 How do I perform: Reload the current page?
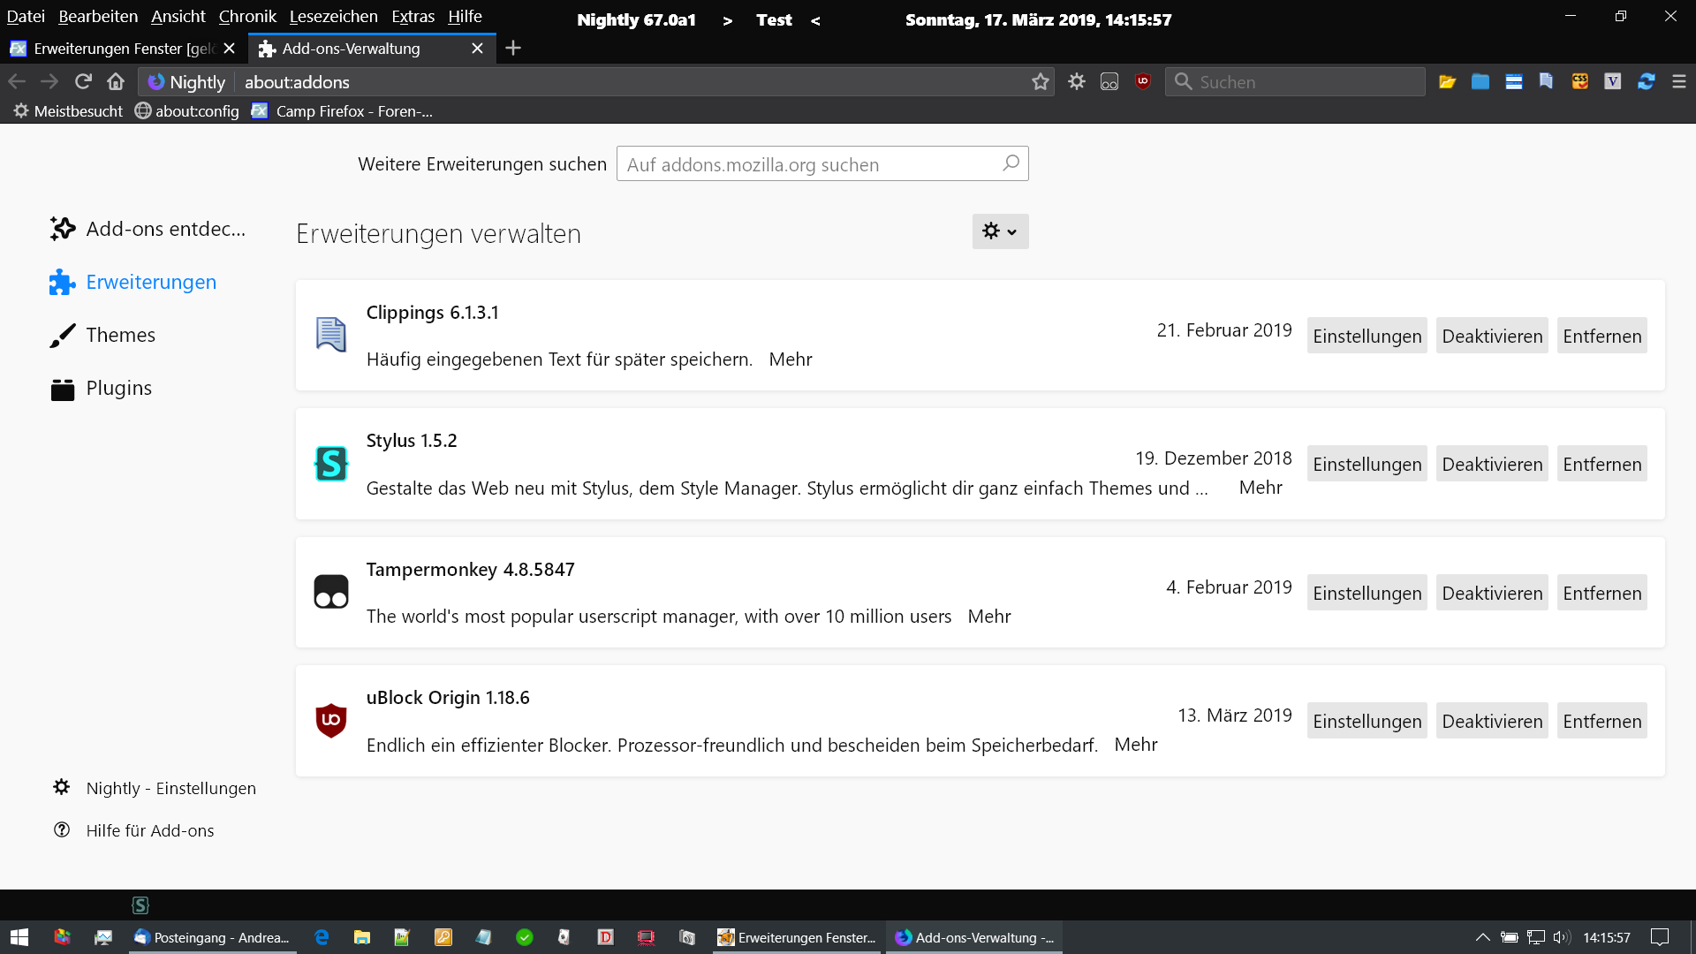(83, 81)
